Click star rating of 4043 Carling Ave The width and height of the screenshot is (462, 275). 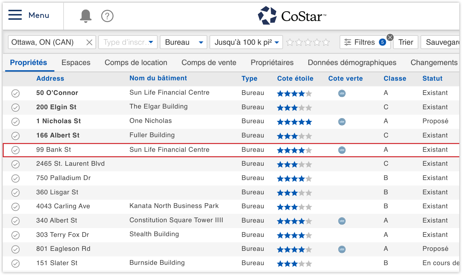pos(294,207)
